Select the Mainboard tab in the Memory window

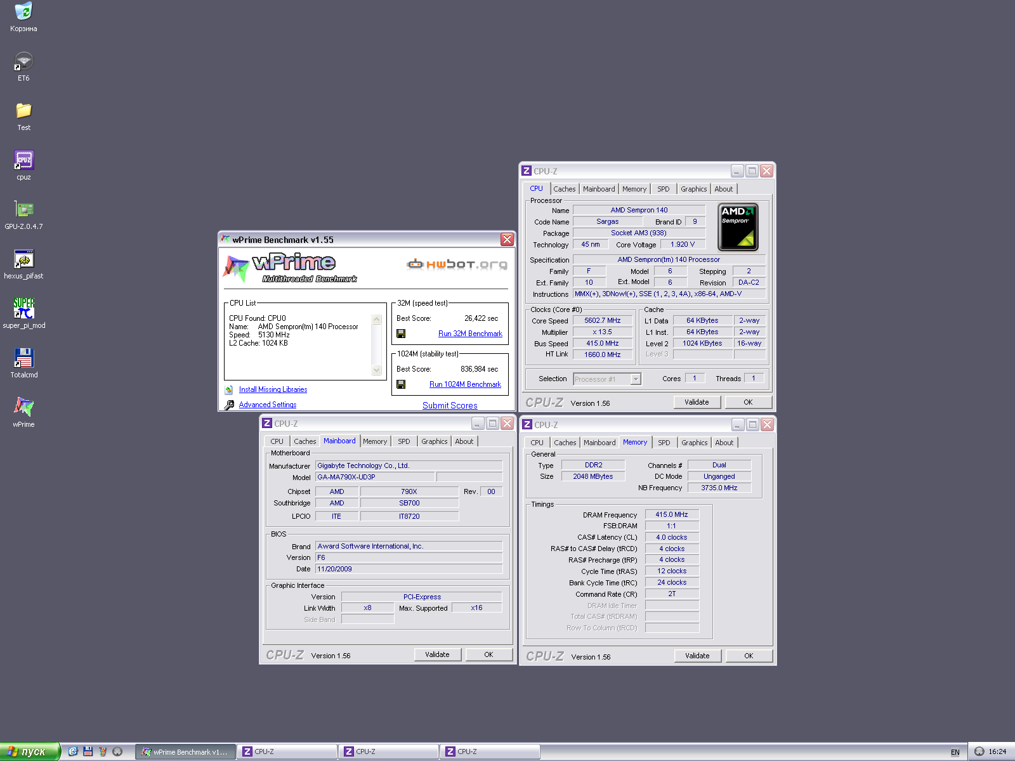coord(599,443)
